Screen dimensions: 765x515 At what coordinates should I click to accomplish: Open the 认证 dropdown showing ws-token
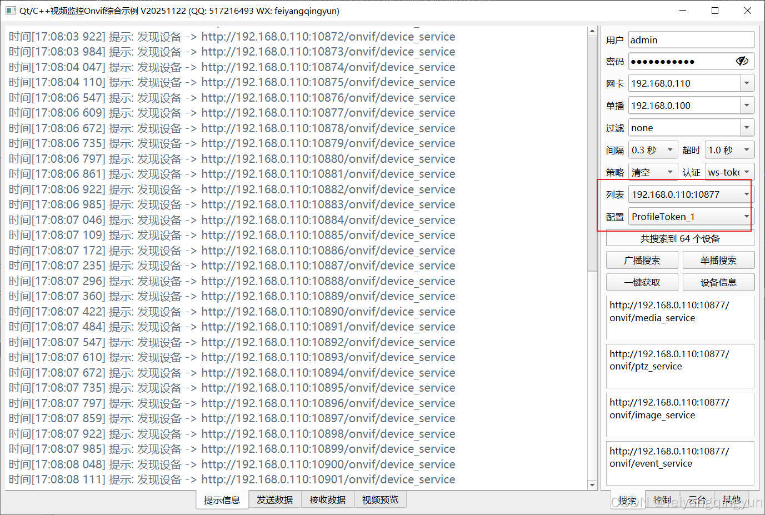pos(729,172)
